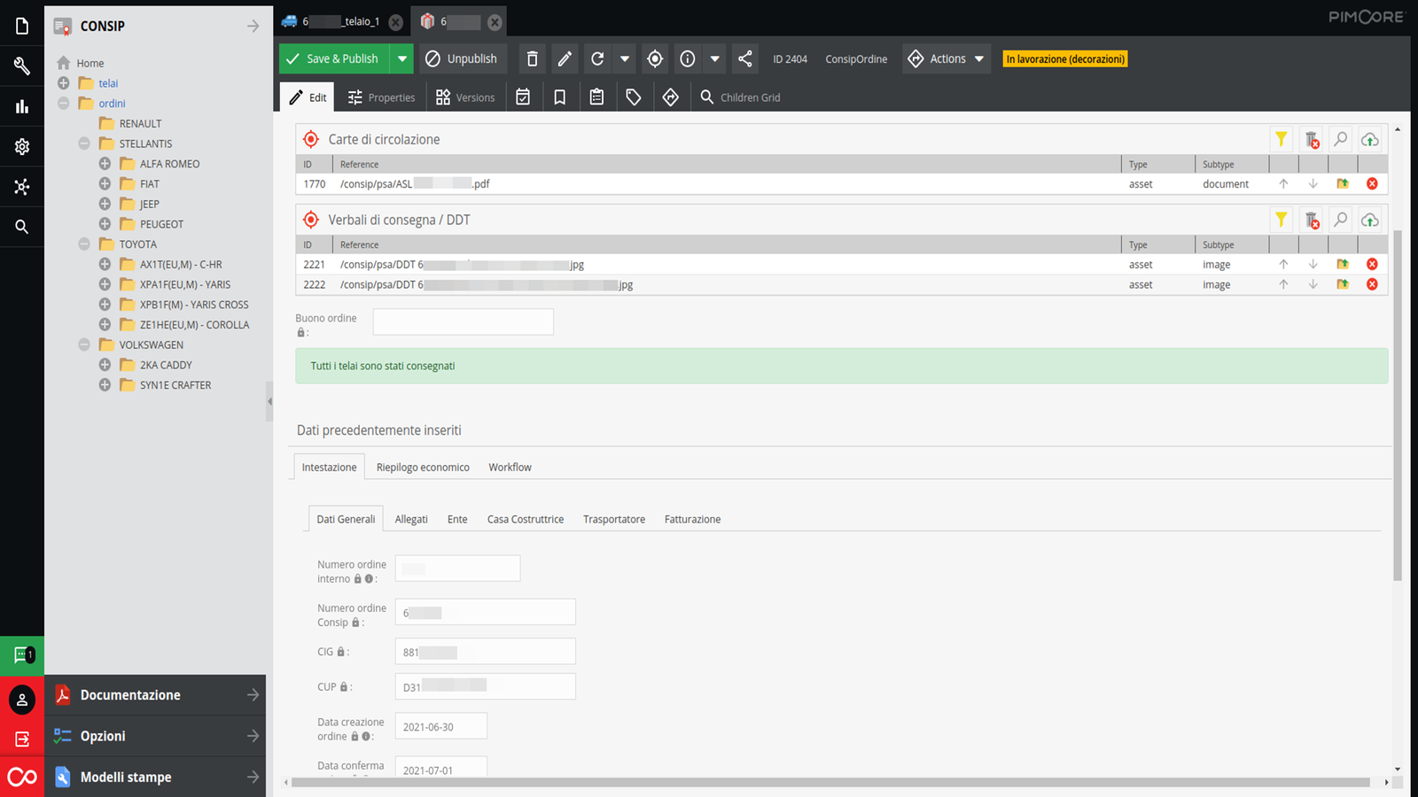Click the info icon in toolbar
The width and height of the screenshot is (1418, 797).
click(x=688, y=58)
